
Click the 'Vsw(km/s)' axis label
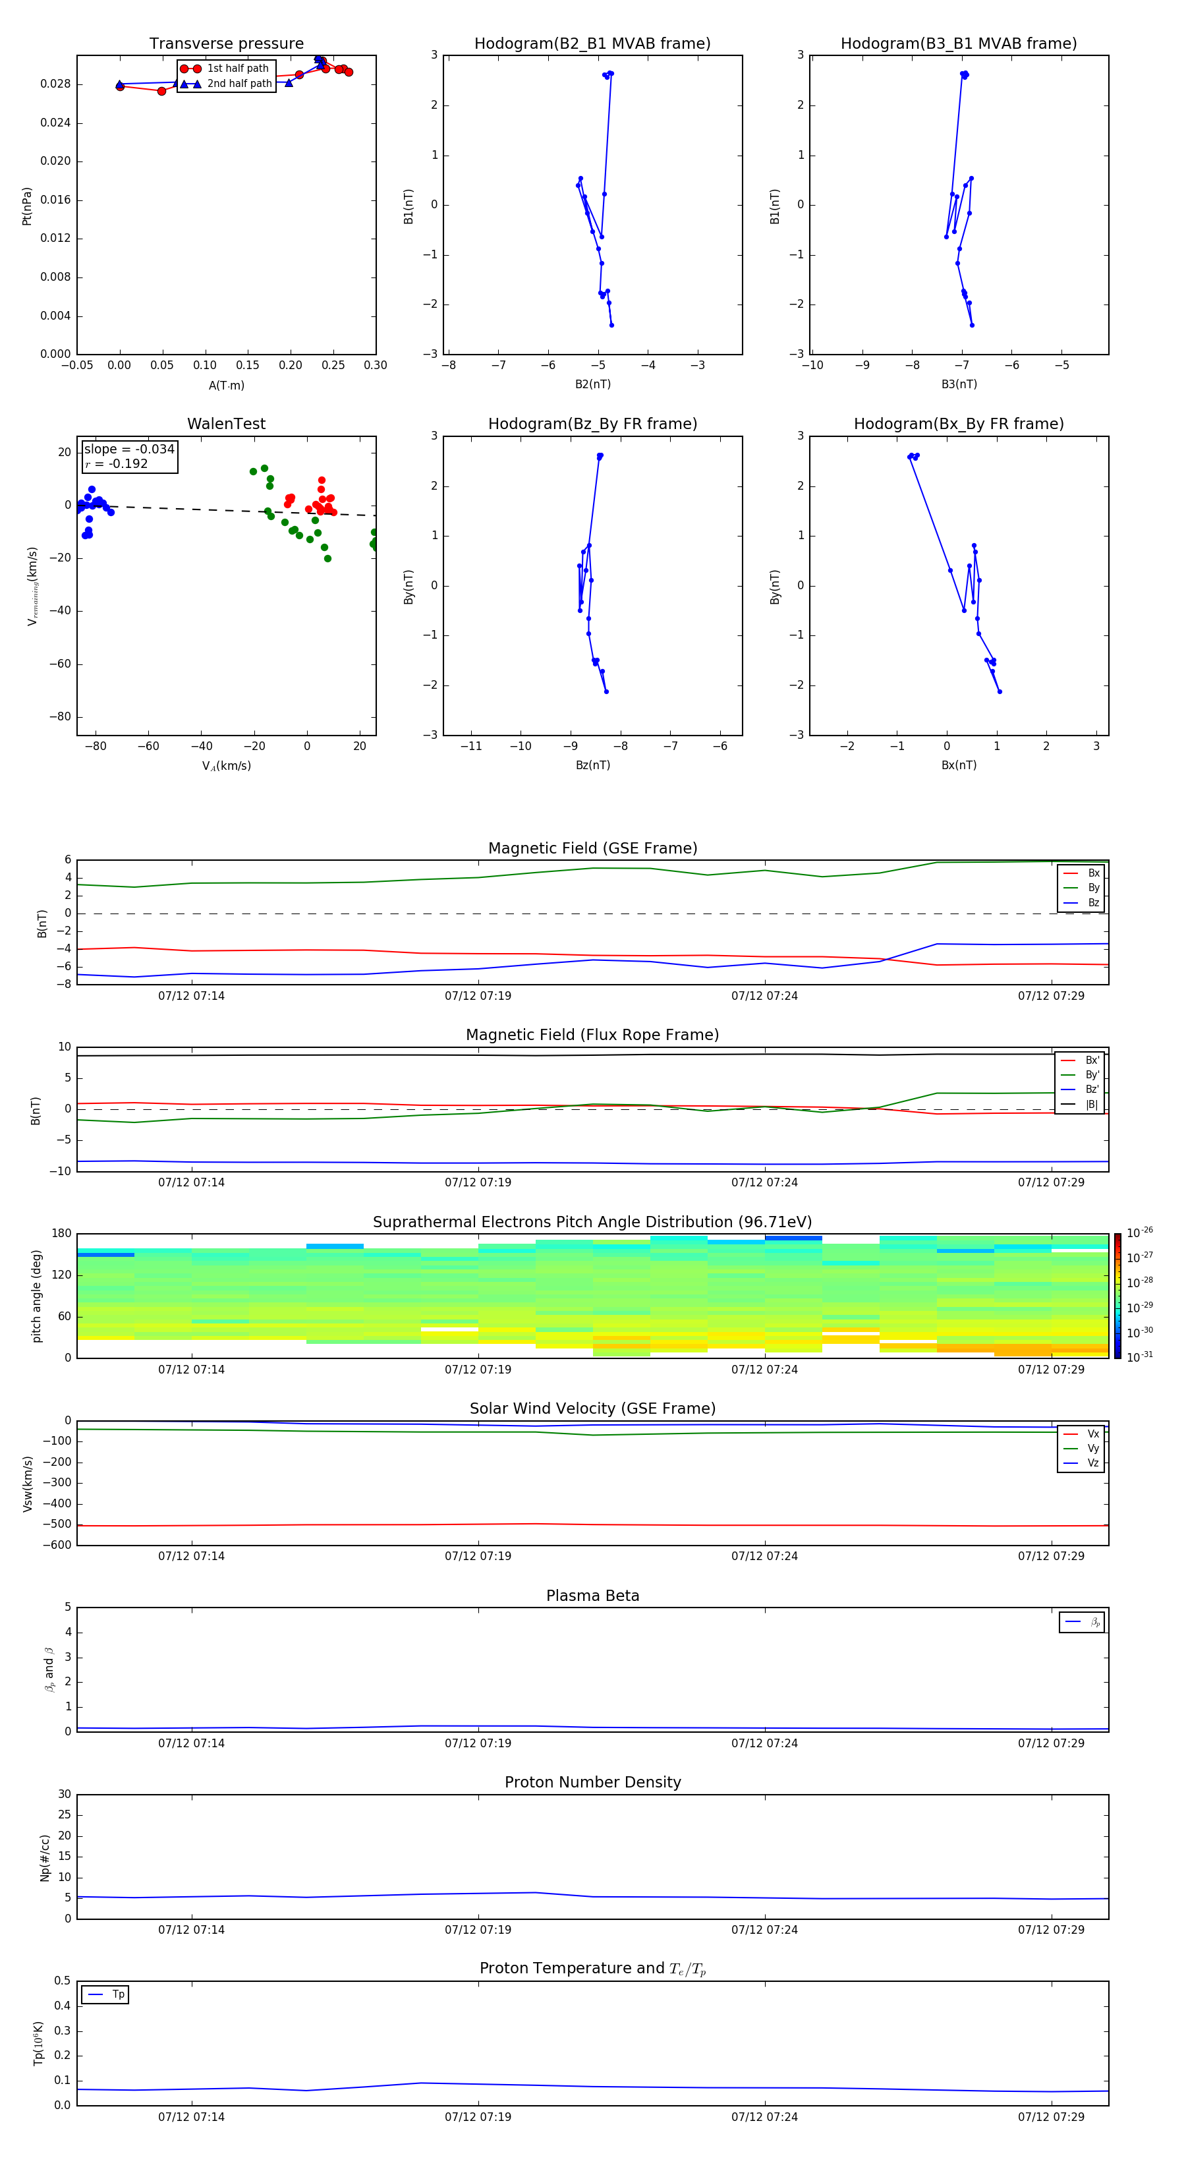(28, 1484)
